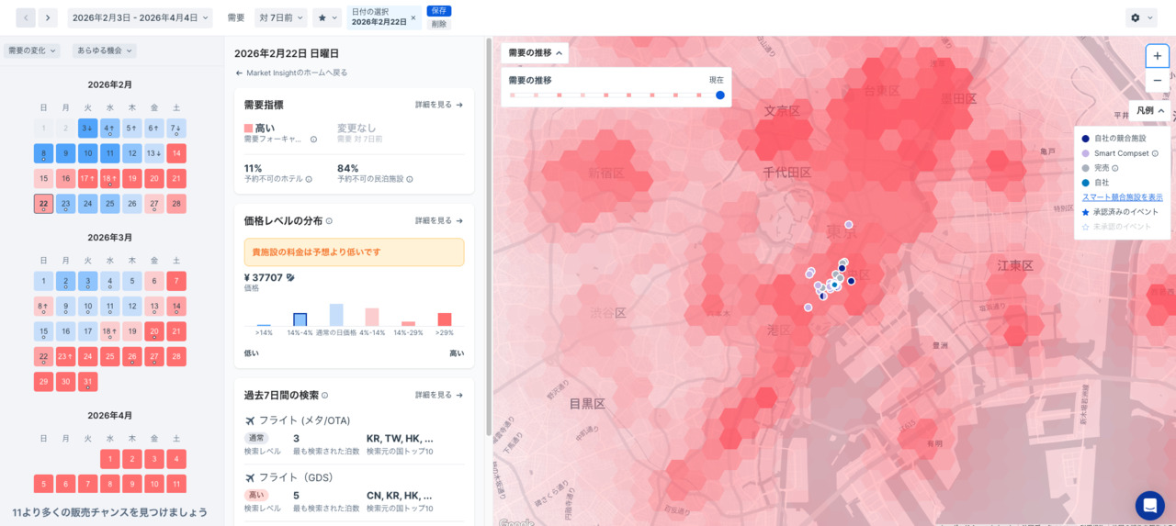1176x526 pixels.
Task: Open 詳細を見る for 過去7日間の検索
Action: [x=439, y=395]
